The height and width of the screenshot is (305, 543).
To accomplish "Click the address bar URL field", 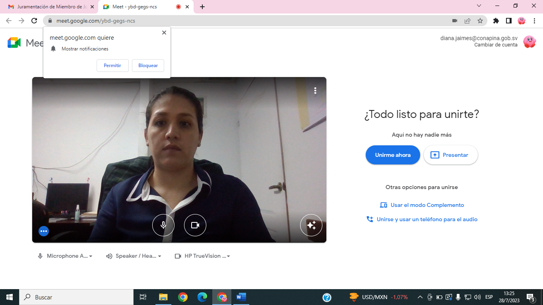I will 239,21.
